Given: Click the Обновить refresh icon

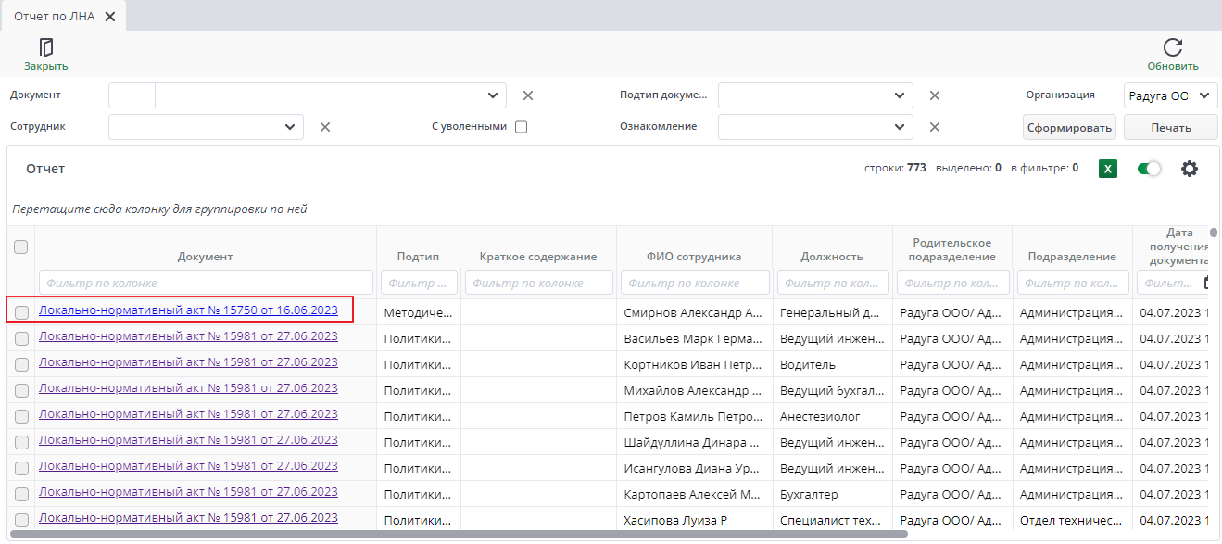Looking at the screenshot, I should [x=1172, y=48].
